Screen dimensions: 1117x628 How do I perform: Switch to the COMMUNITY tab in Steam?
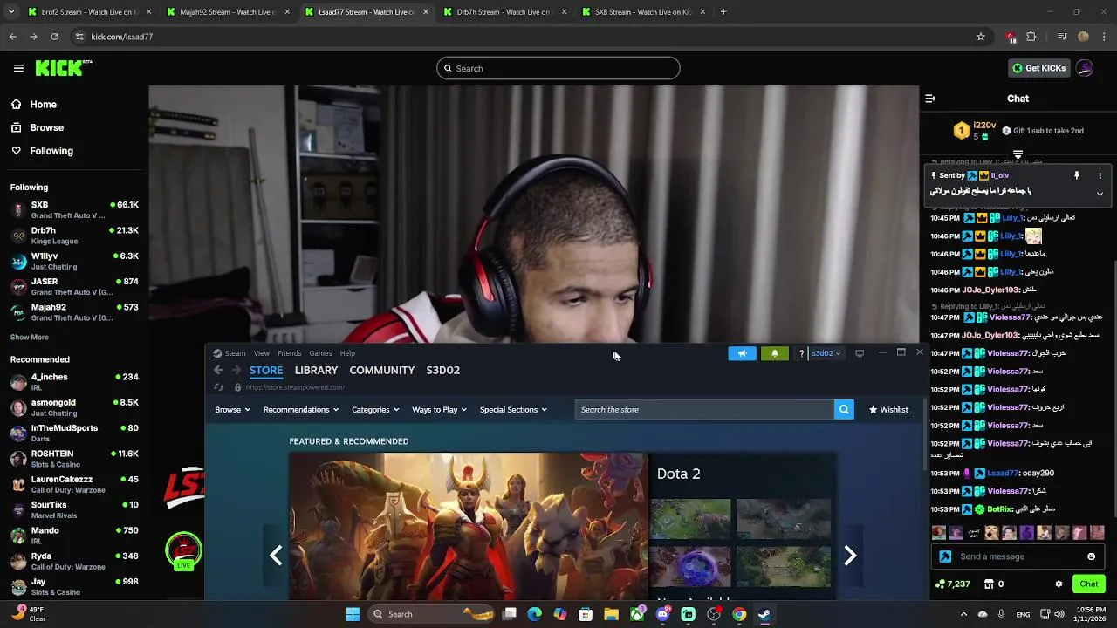click(x=382, y=371)
